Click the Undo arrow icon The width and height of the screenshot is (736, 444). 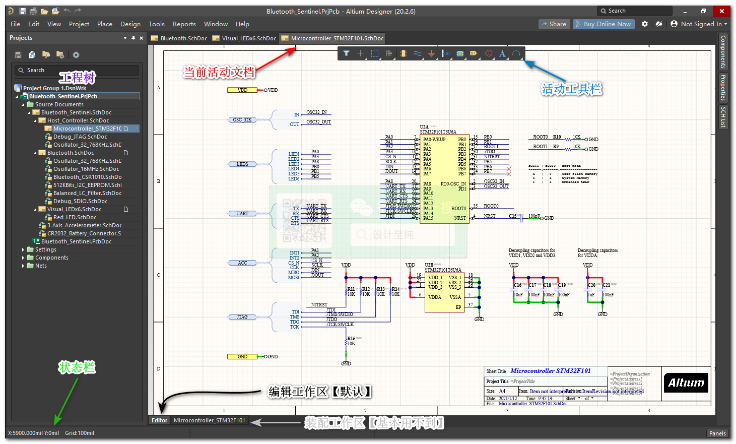[67, 11]
